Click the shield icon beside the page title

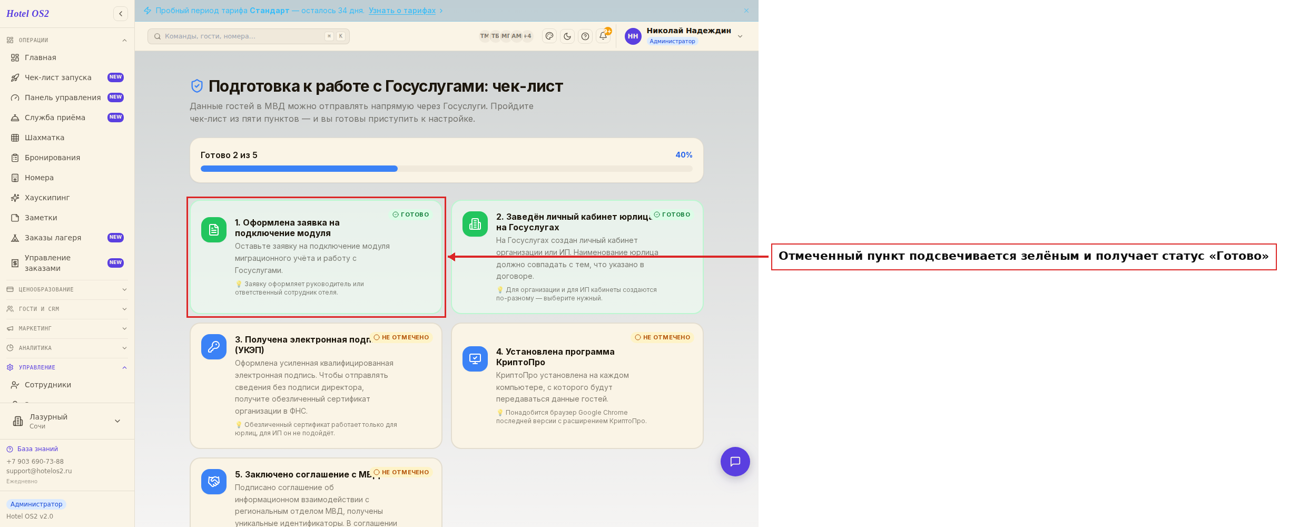[x=197, y=86]
